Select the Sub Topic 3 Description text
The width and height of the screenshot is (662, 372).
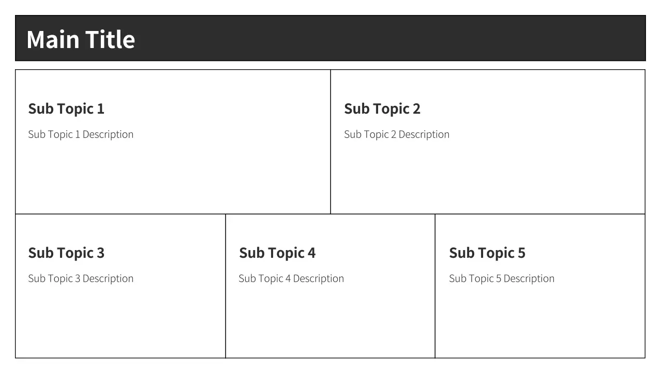[81, 278]
